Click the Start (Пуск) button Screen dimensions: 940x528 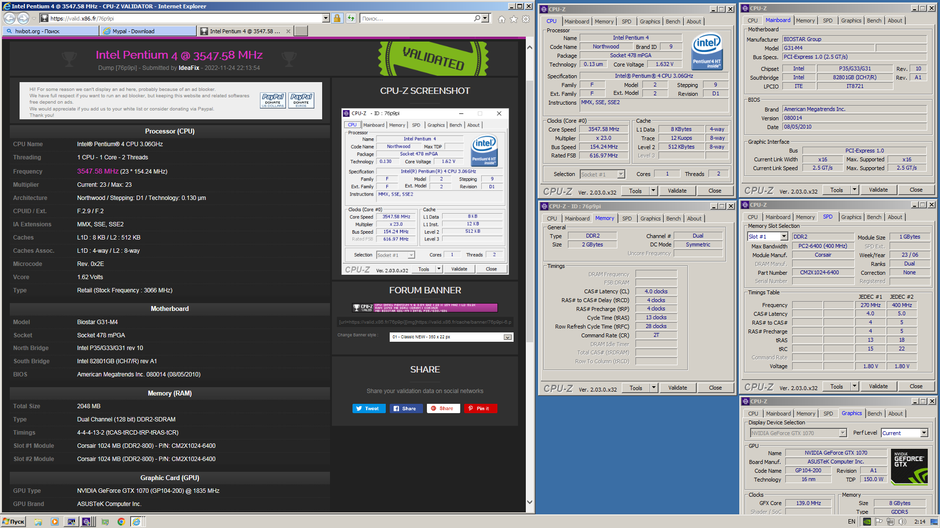(x=13, y=522)
